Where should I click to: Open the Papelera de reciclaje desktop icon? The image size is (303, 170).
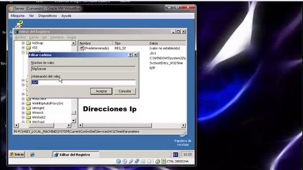coord(183,141)
